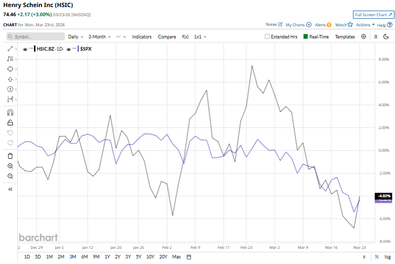Screen dimensions: 395x264
Task: Add to My Charts plus icon
Action: point(309,25)
